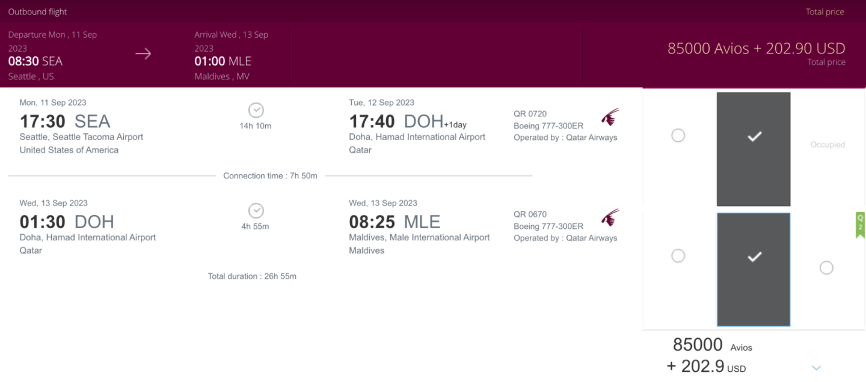Open flight number QR 0670

(530, 214)
